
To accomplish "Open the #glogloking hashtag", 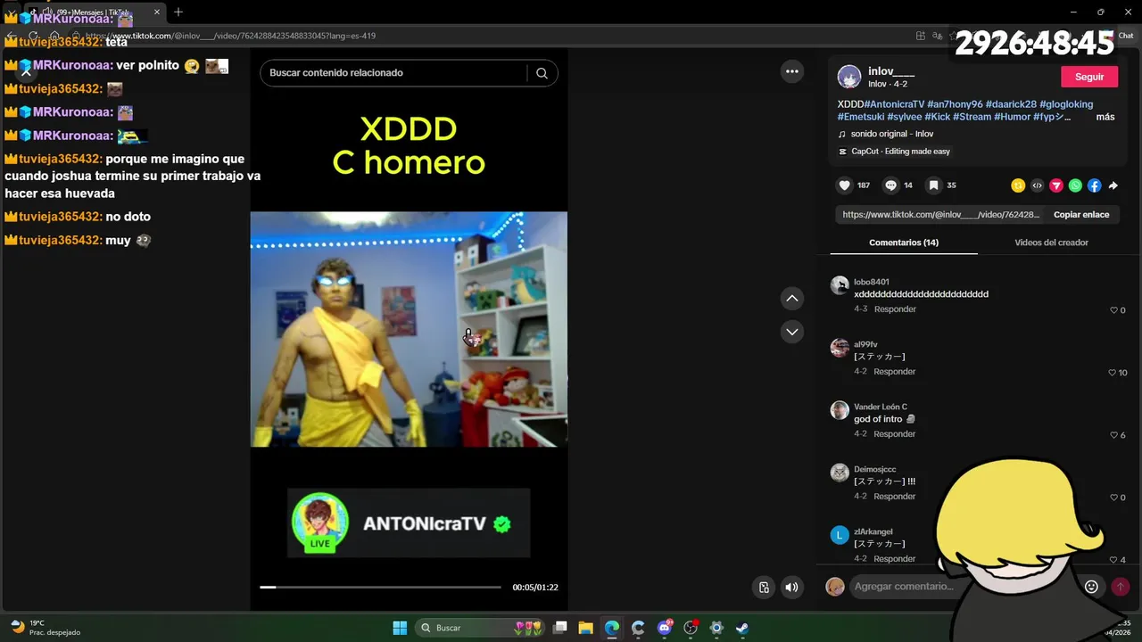I will [1066, 104].
